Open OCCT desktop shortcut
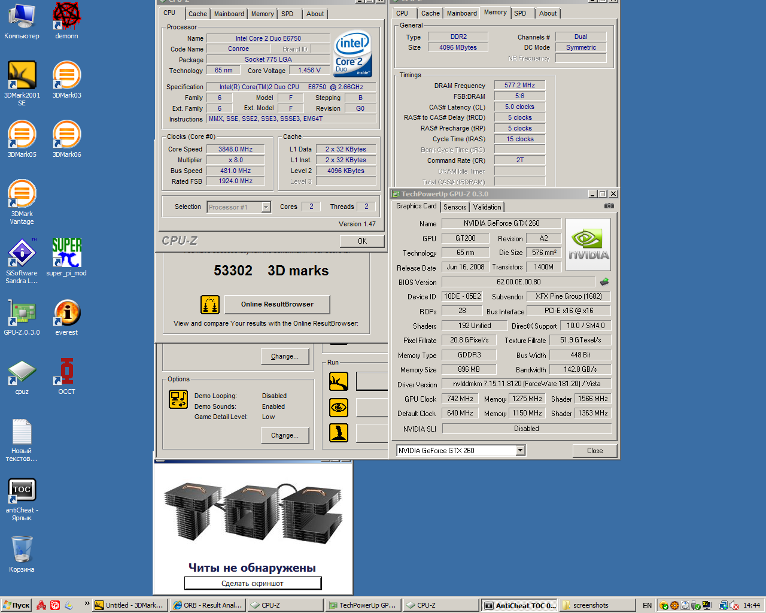766x613 pixels. coord(66,376)
